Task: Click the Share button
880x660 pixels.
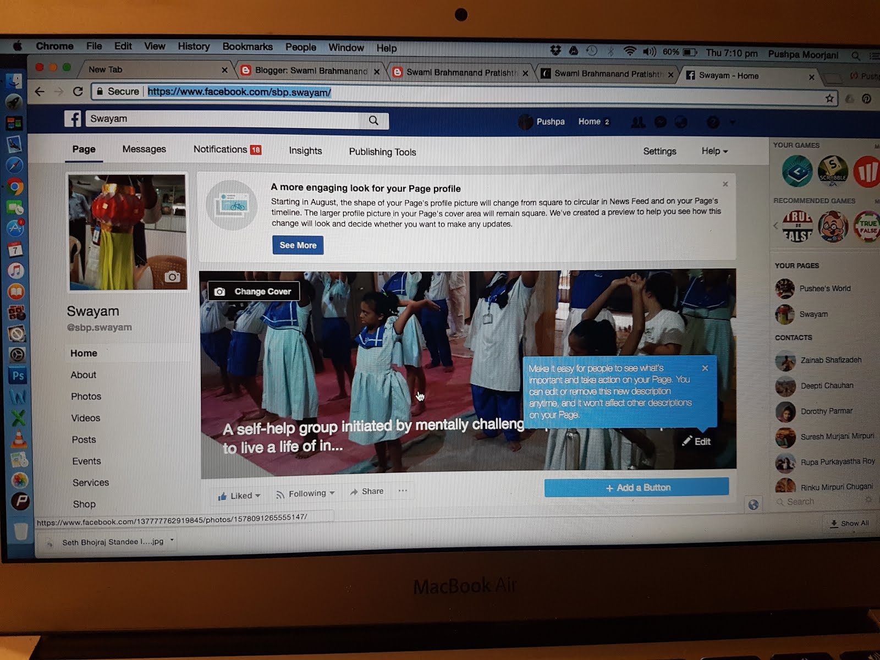Action: tap(367, 491)
